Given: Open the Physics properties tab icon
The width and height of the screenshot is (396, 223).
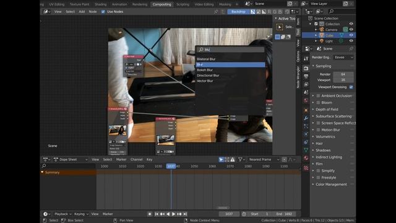Looking at the screenshot, I should pos(306,134).
